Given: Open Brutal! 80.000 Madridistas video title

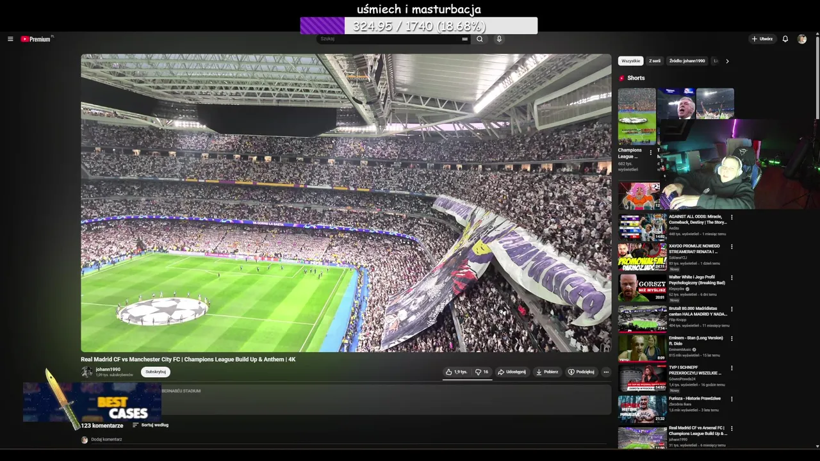Looking at the screenshot, I should tap(698, 311).
